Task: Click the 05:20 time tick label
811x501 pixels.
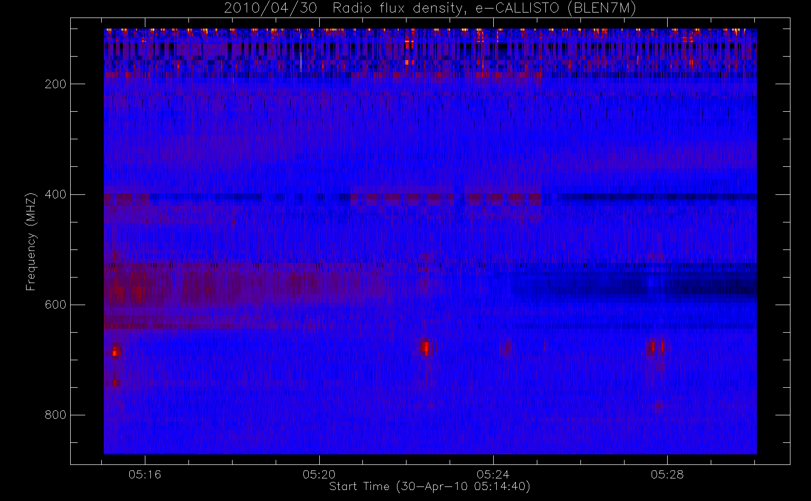Action: coord(319,474)
